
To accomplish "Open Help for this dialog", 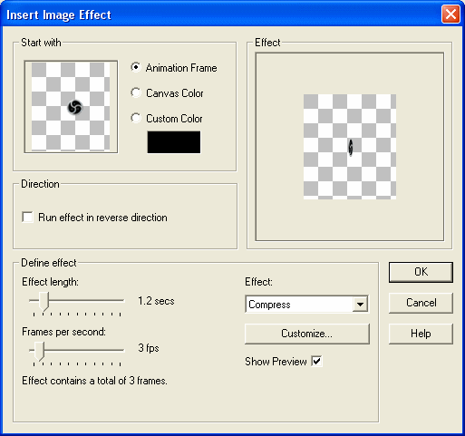I will [421, 334].
